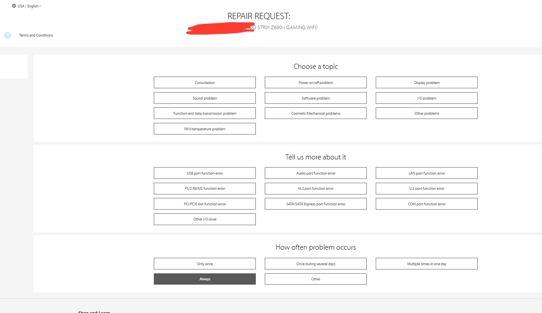Choose Other frequency option
The image size is (542, 313).
click(x=316, y=279)
